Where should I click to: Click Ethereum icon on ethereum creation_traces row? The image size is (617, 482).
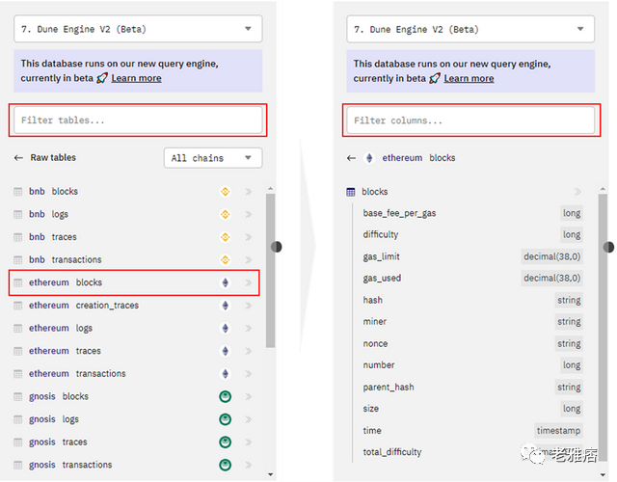coord(225,306)
